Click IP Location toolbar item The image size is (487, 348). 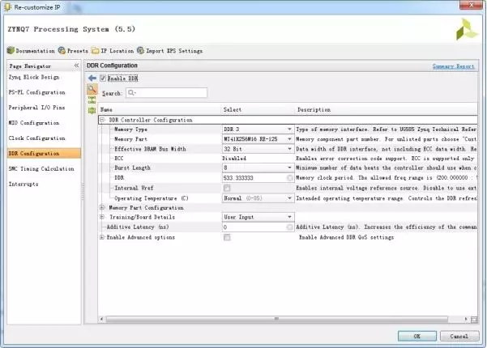coord(113,50)
